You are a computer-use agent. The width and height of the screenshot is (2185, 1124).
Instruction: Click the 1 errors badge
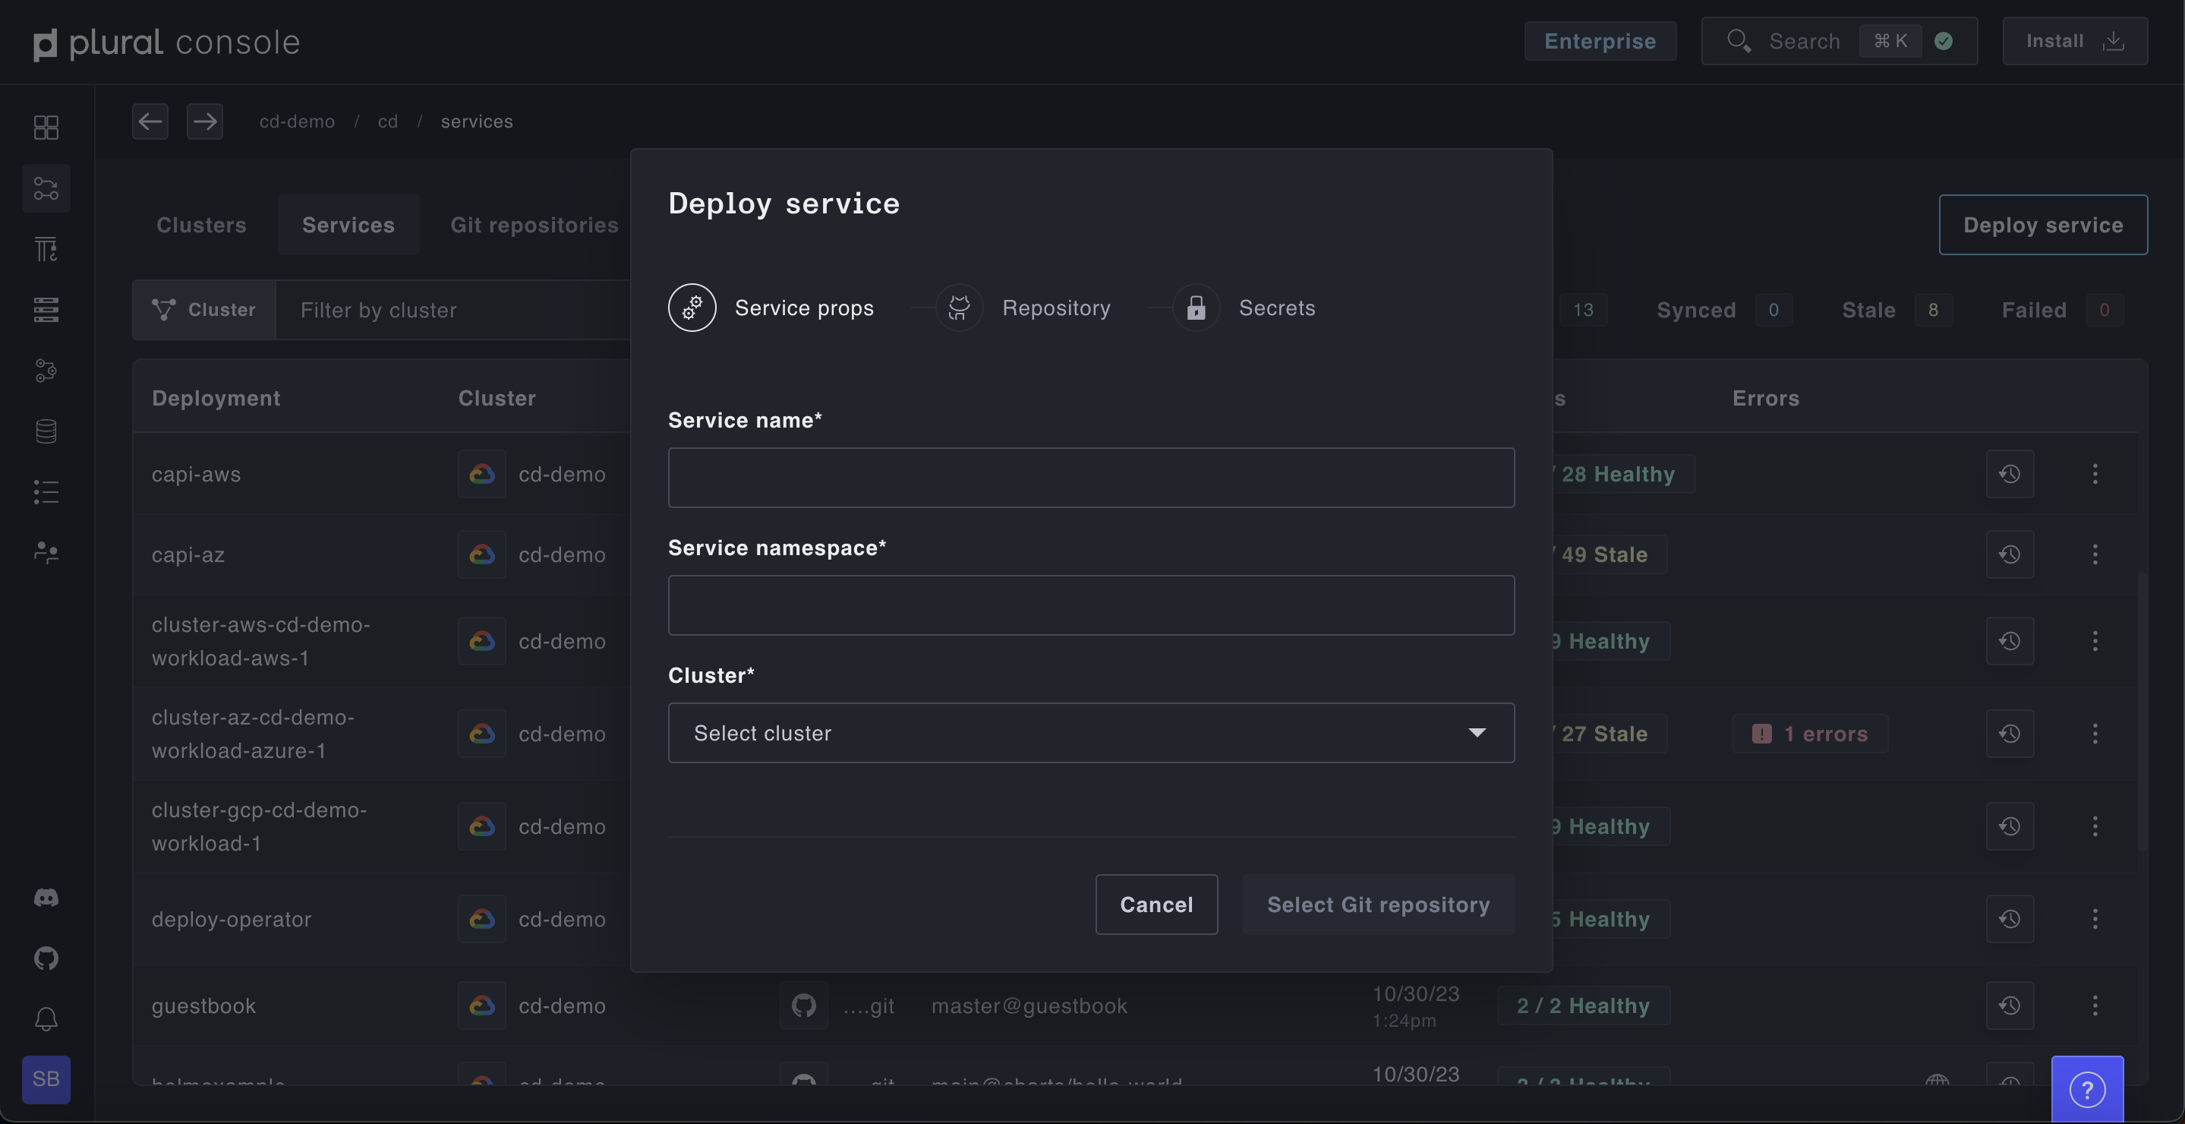pyautogui.click(x=1810, y=734)
